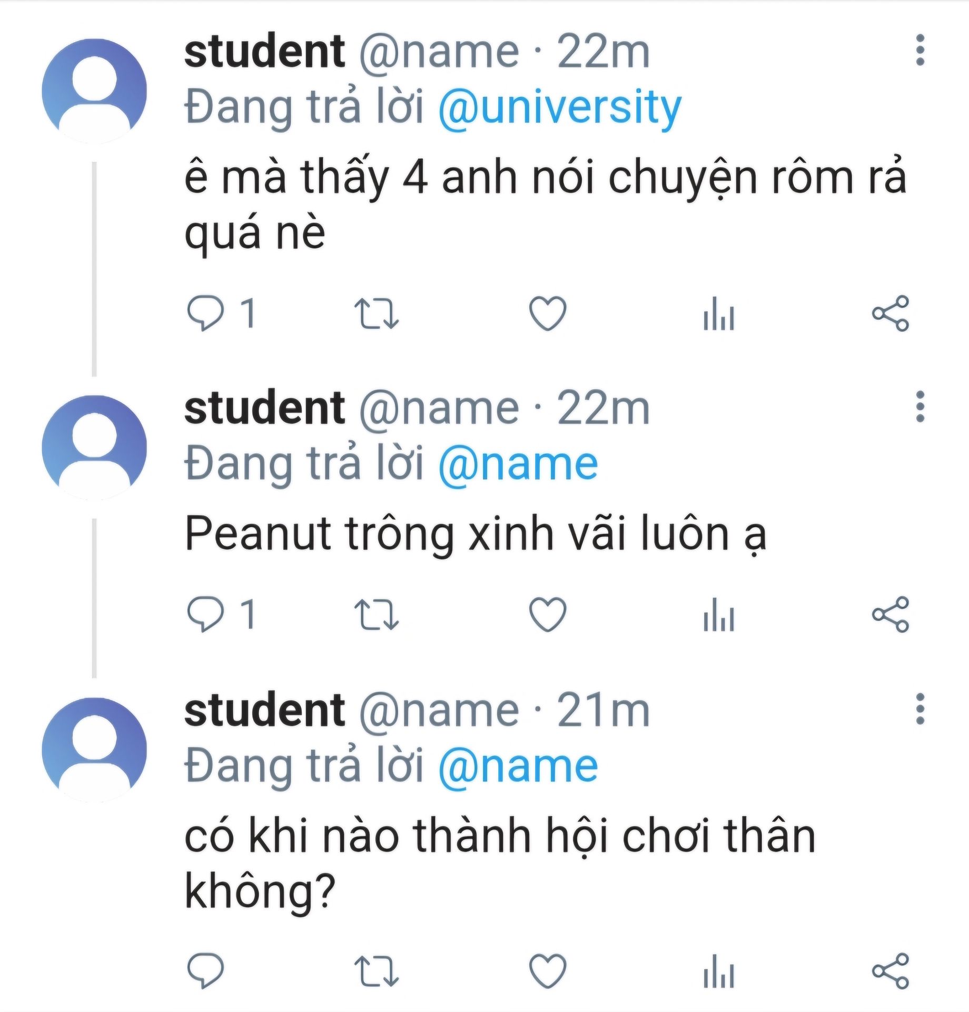Retweet the "hội chơi thân" tweet
Image resolution: width=969 pixels, height=1012 pixels.
click(377, 970)
